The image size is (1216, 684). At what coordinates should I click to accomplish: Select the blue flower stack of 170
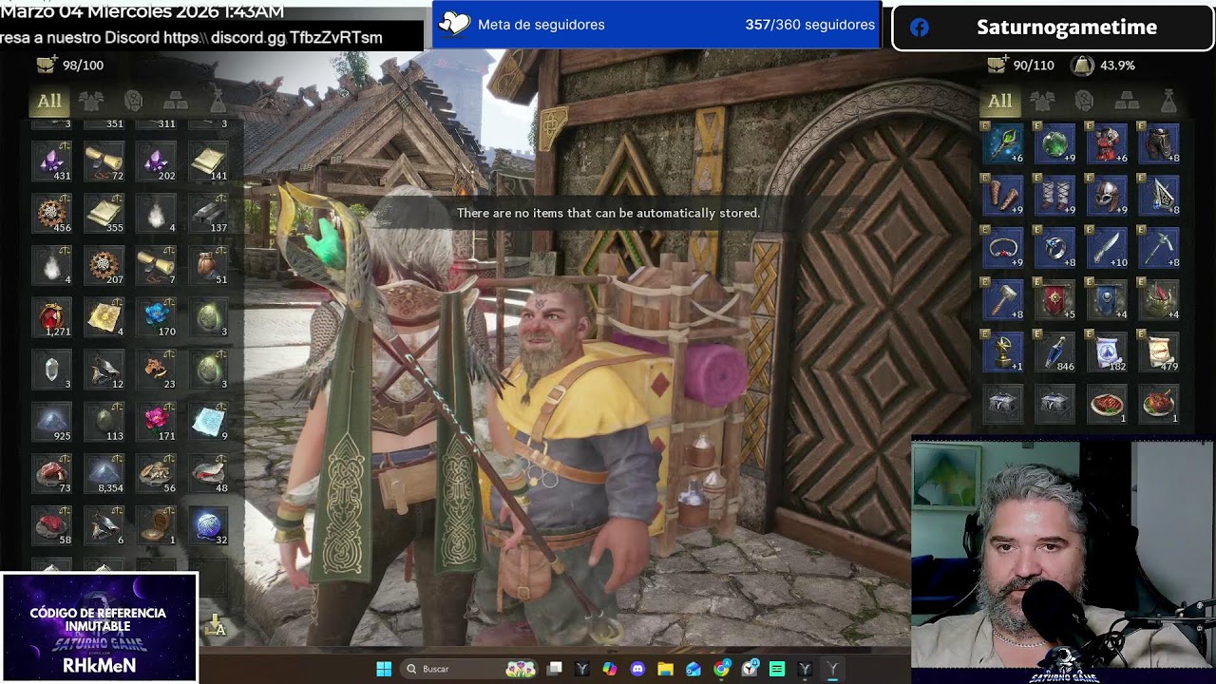pyautogui.click(x=156, y=317)
